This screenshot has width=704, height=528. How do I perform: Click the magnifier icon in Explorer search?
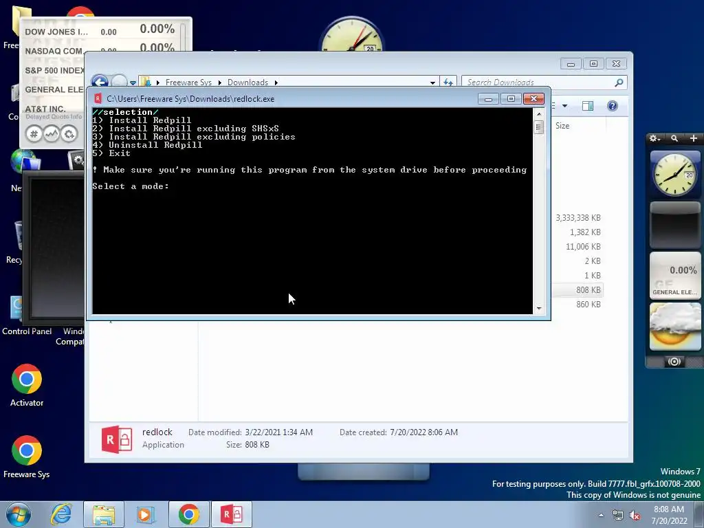click(619, 82)
